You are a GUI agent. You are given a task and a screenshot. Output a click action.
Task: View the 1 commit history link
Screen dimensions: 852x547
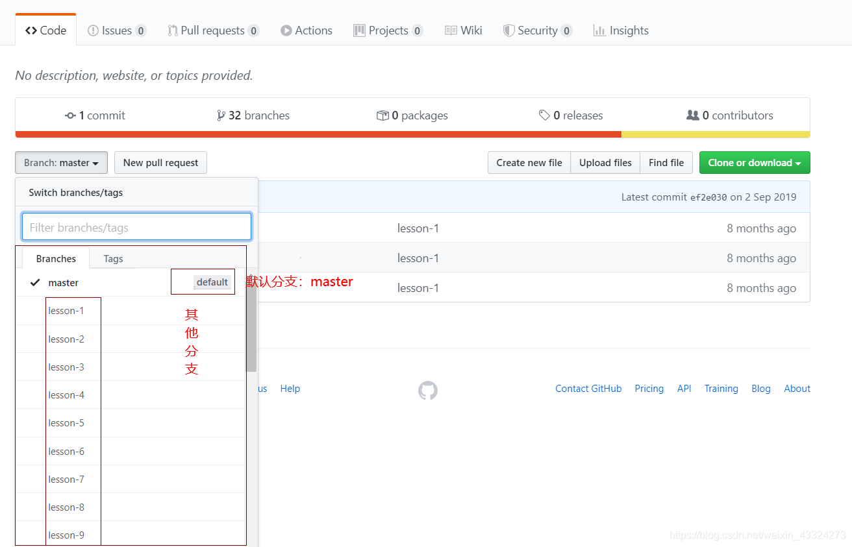click(95, 115)
